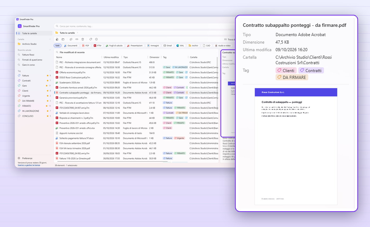The width and height of the screenshot is (370, 227).
Task: Filter by the Audio e video chip
Action: (223, 45)
